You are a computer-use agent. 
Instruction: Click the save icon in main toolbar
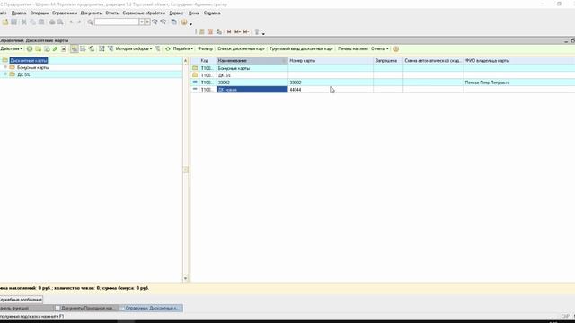coord(14,22)
